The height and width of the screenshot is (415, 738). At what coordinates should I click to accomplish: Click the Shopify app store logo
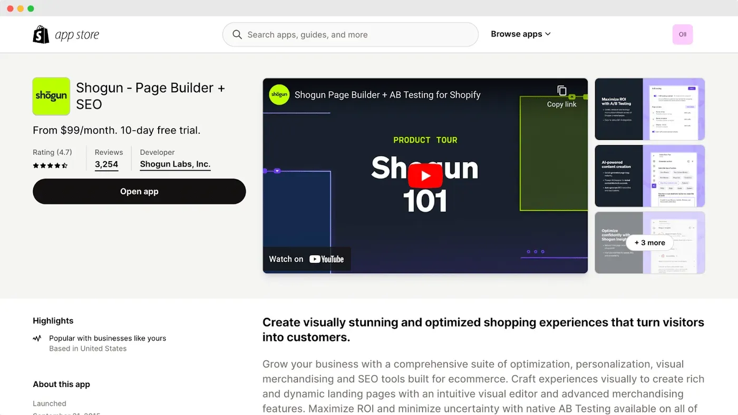click(x=66, y=35)
